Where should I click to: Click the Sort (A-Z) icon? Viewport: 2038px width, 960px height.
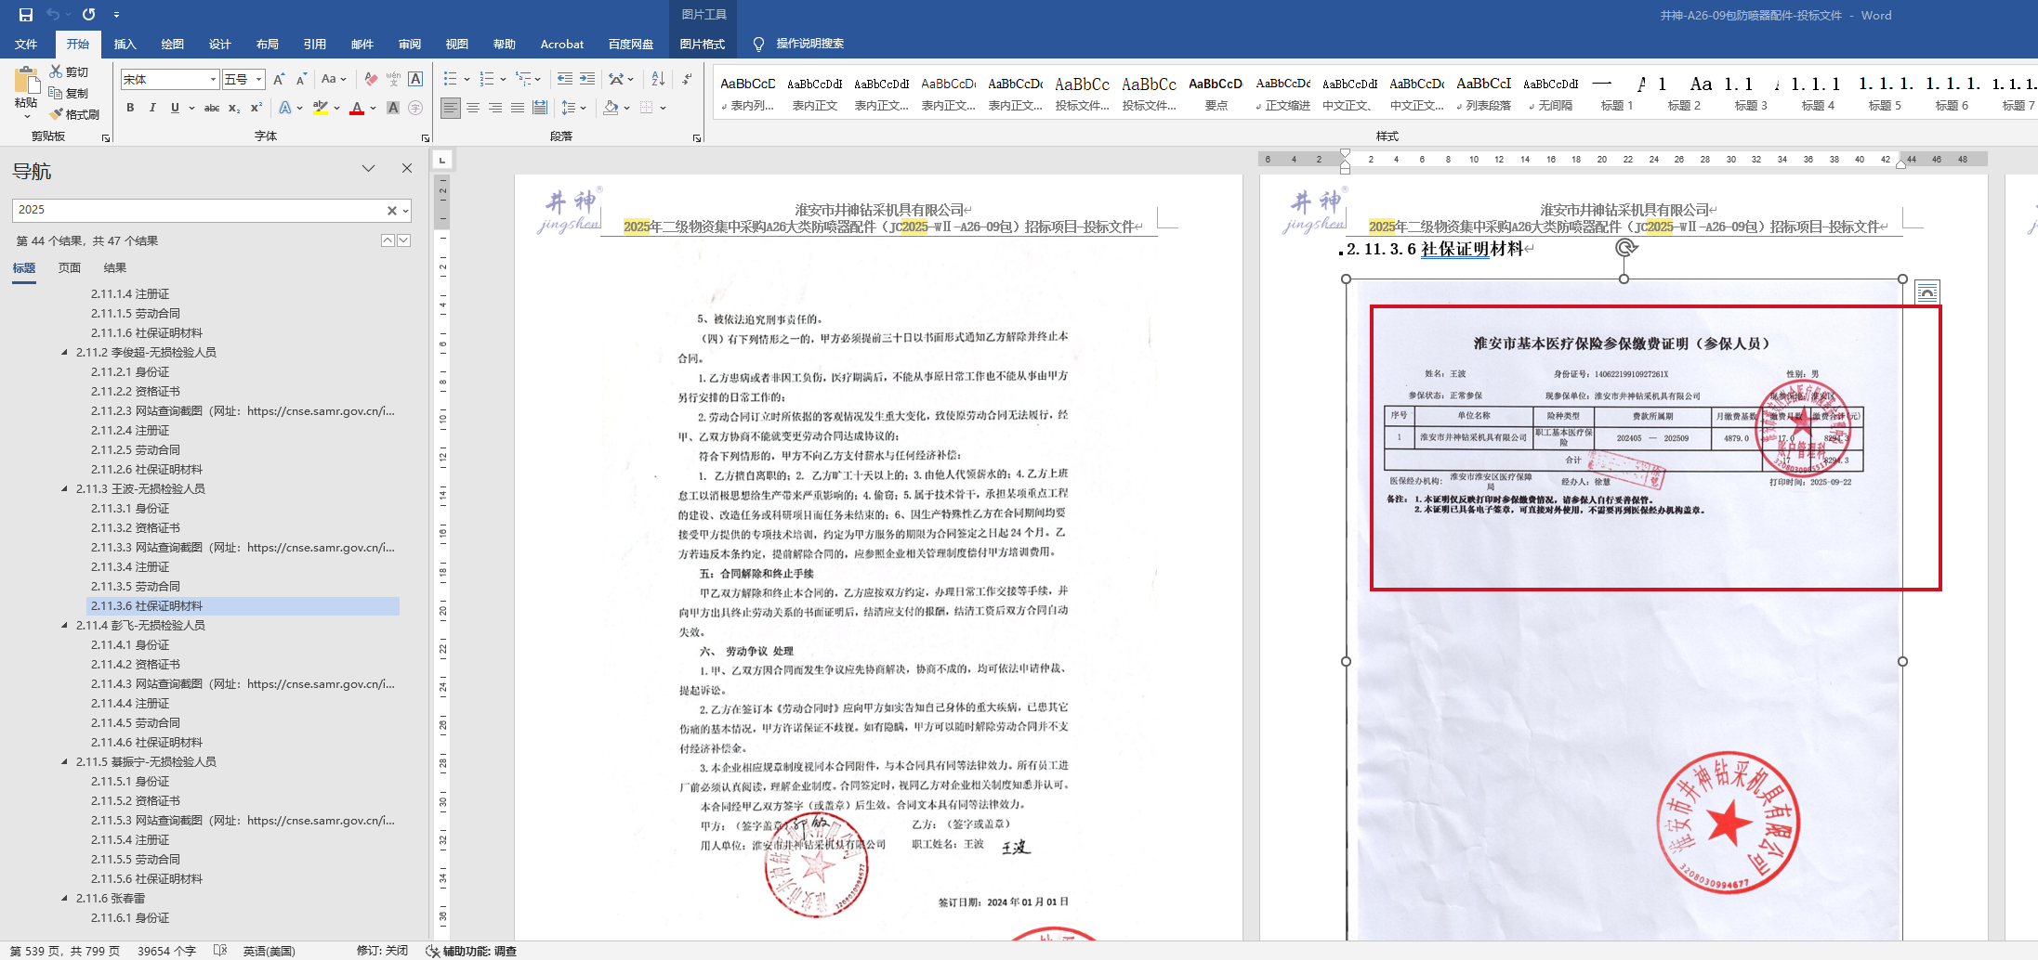point(658,79)
